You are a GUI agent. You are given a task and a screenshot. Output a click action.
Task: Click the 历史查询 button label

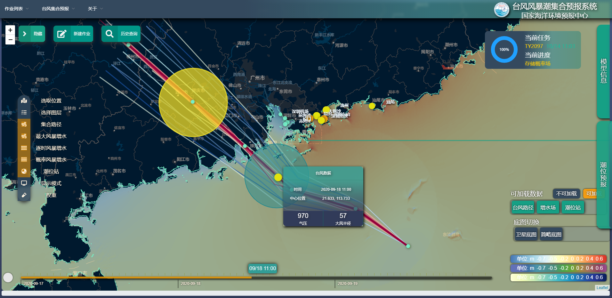pos(129,34)
